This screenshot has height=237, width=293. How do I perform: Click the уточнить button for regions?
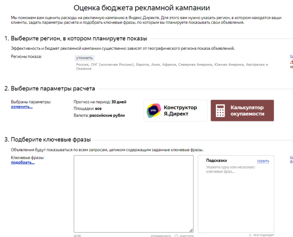pyautogui.click(x=84, y=58)
